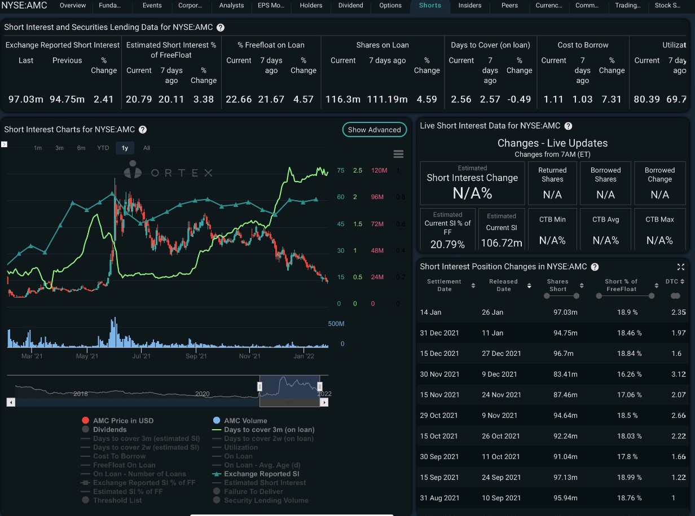Toggle AMC Price in USD series
Screen dimensions: 695x516
click(117, 421)
